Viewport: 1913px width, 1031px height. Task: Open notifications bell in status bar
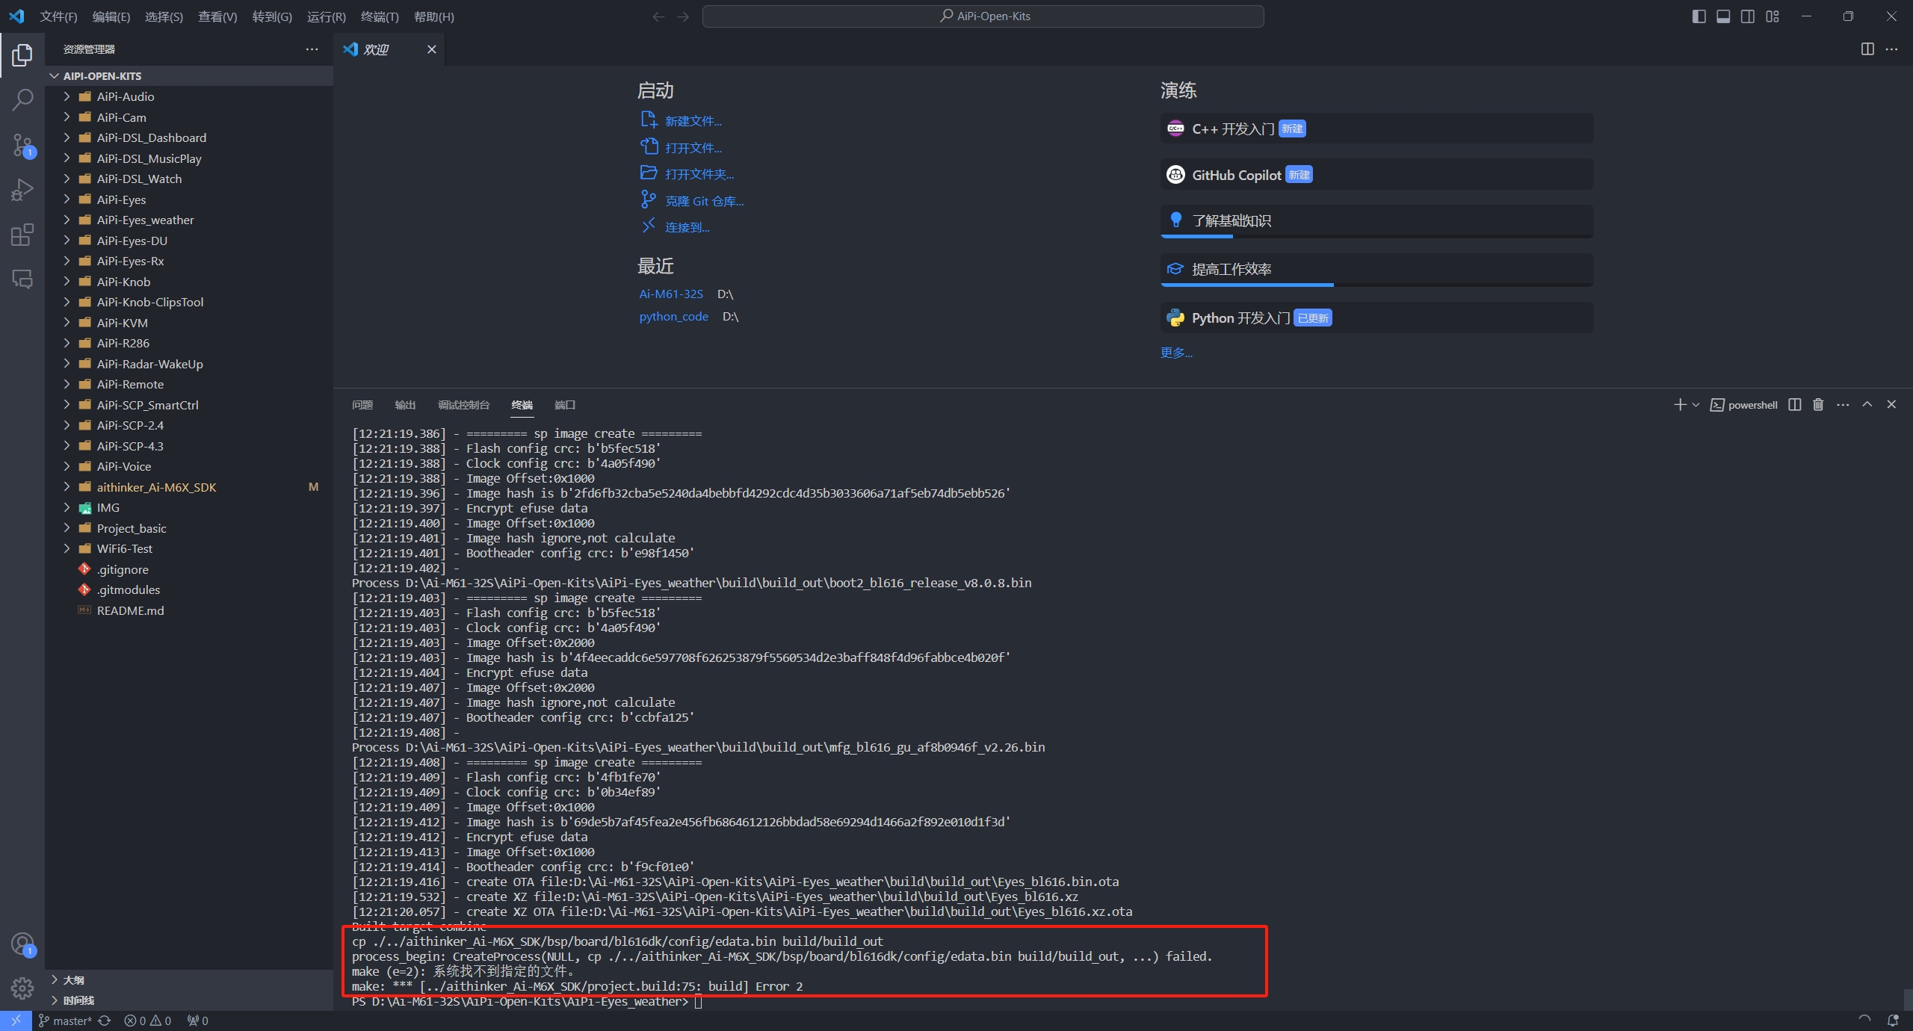[1893, 1021]
